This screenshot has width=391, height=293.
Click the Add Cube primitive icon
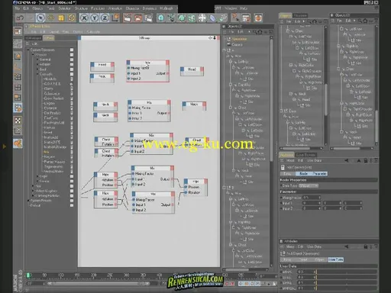coord(161,18)
